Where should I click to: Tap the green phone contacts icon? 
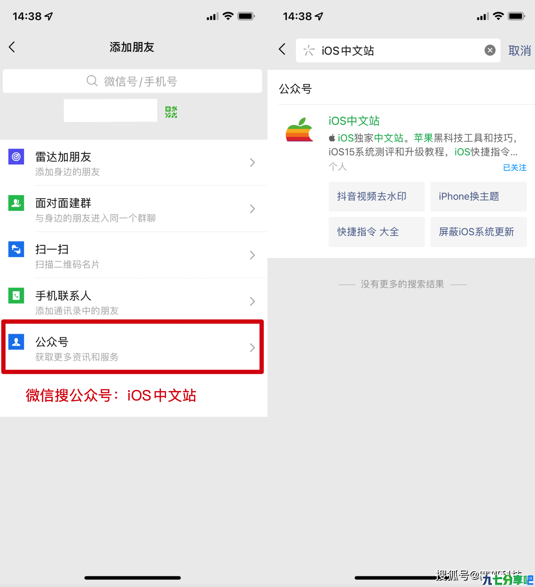(16, 295)
